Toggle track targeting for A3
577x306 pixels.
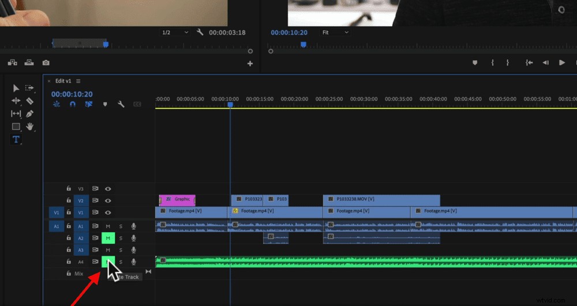(x=81, y=250)
